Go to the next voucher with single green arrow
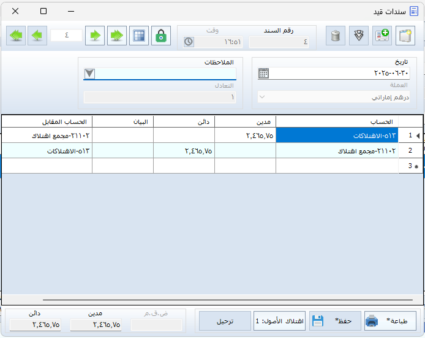 coord(94,36)
